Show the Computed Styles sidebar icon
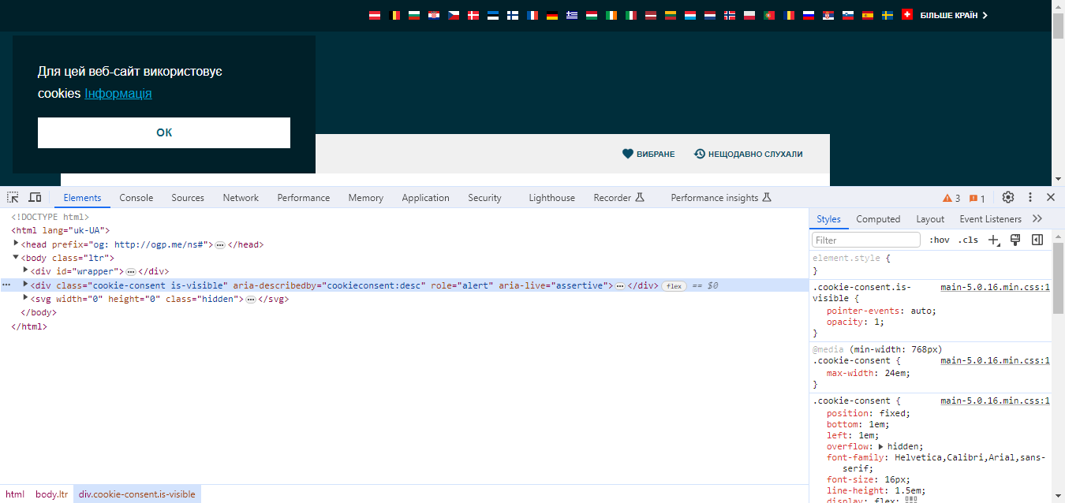Viewport: 1065px width, 503px height. (x=1037, y=240)
